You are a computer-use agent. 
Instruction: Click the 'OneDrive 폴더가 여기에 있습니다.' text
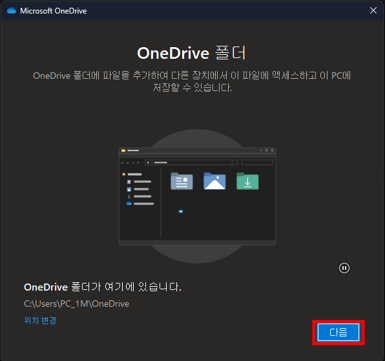click(103, 287)
